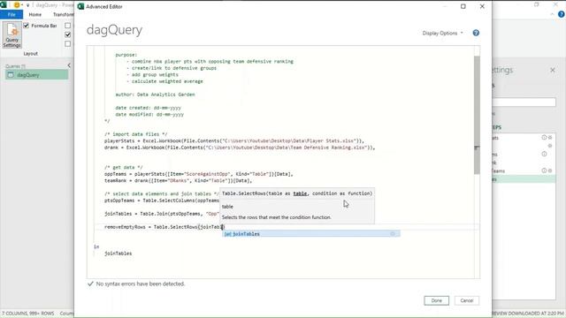
Task: Tick the unchecked box right of Formula Bar
Action: 67,26
